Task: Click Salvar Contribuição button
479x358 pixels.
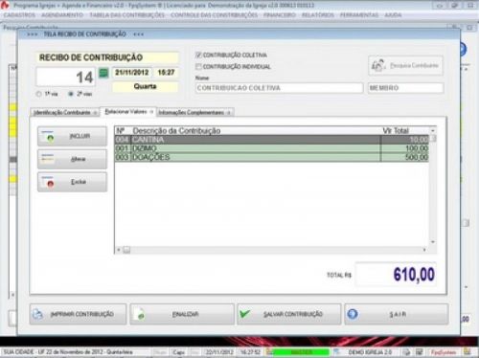Action: click(289, 314)
